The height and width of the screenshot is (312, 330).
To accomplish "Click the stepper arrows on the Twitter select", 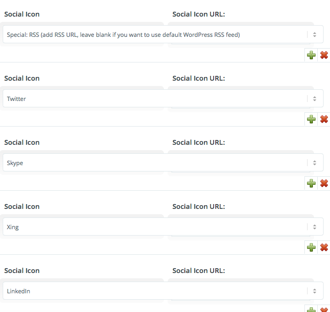I will 315,98.
